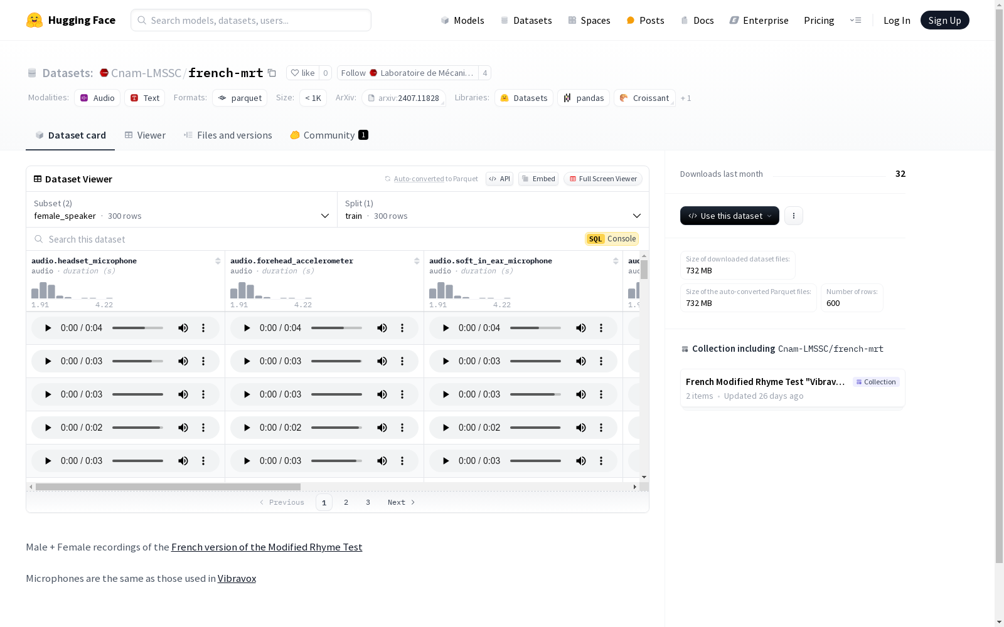Open French version of Modified Rhyme Test link
This screenshot has height=627, width=1004.
tap(267, 547)
